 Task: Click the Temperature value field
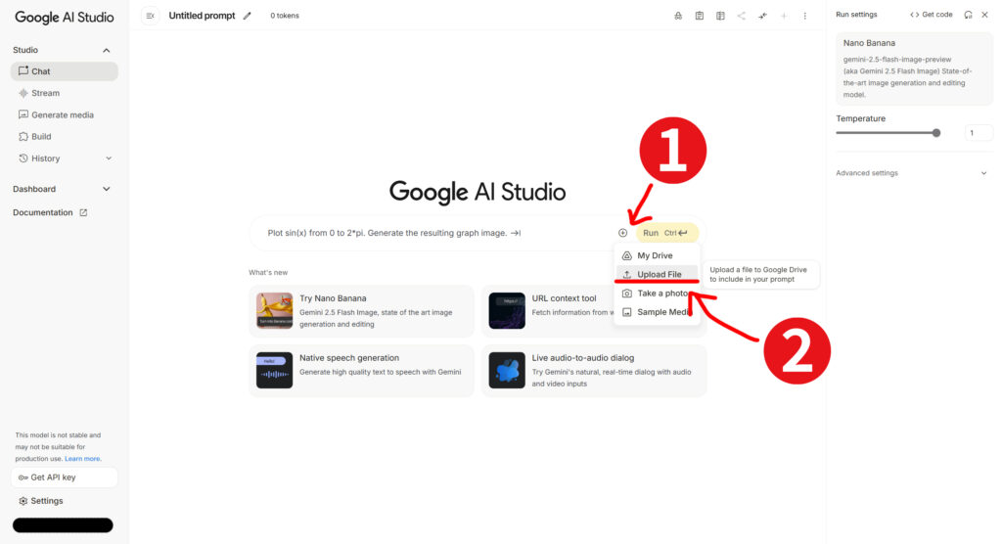pos(978,133)
